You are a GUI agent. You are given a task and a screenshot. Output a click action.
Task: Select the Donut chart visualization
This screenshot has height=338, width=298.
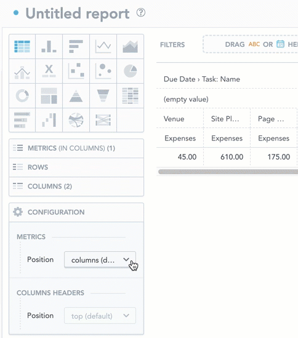point(22,95)
